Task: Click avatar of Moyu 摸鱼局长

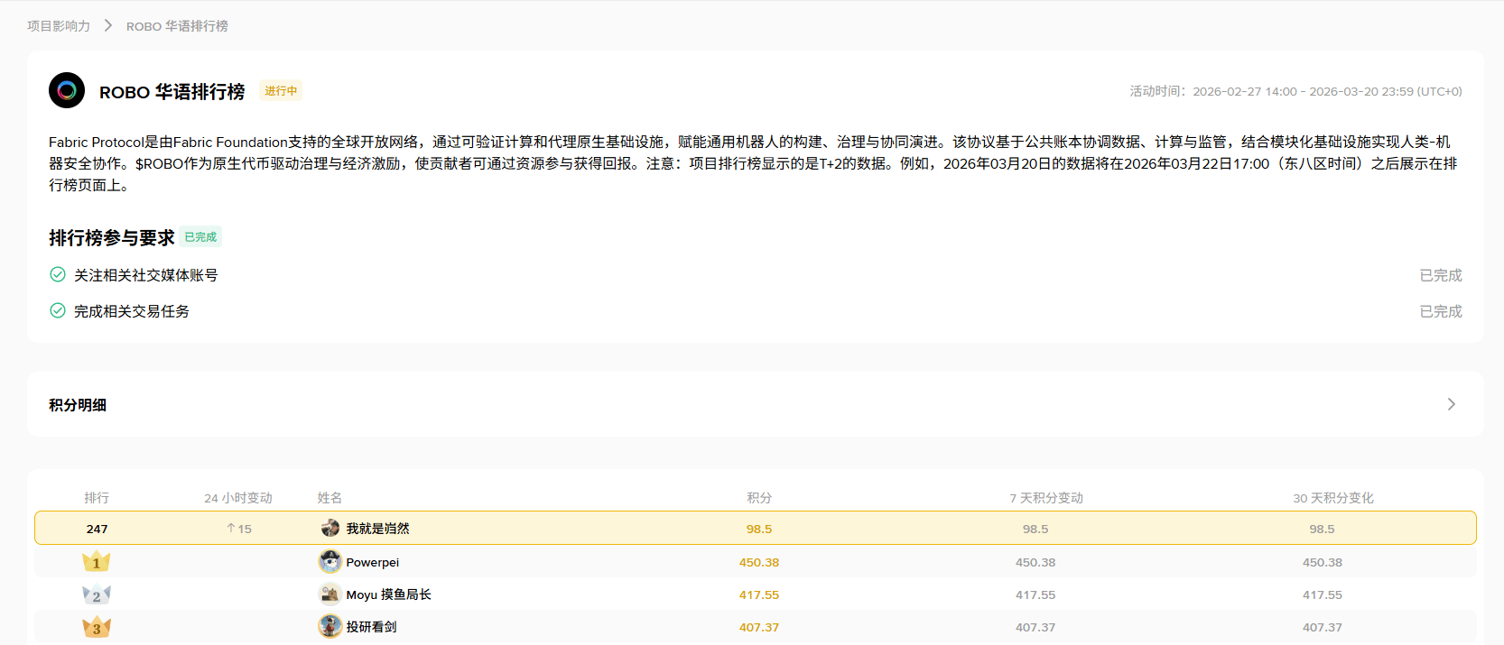Action: (330, 594)
